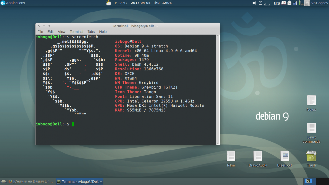Open the File menu in Terminal
The height and width of the screenshot is (185, 329).
40,32
